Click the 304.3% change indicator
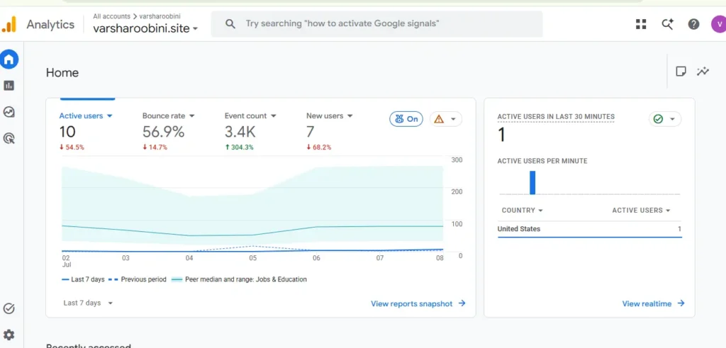The width and height of the screenshot is (726, 348). click(x=238, y=147)
